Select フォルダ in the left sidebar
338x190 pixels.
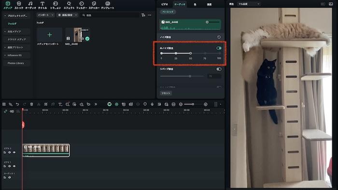coord(12,24)
